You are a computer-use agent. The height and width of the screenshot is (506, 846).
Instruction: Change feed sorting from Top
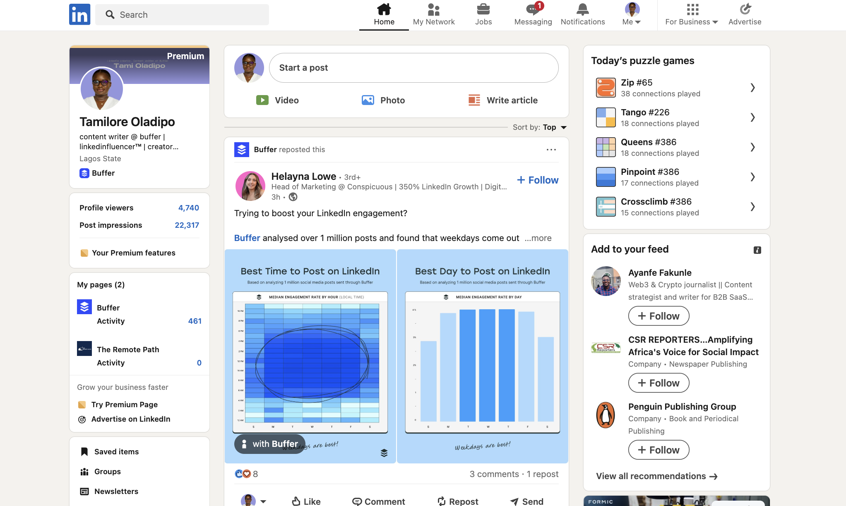[553, 127]
